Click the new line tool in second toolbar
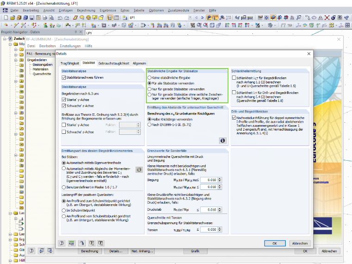The height and width of the screenshot is (264, 352). 16,25
